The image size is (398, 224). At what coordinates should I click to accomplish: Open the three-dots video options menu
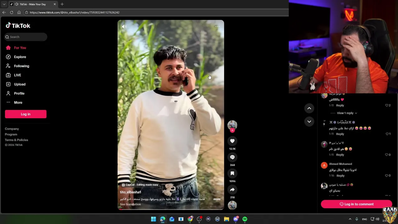pyautogui.click(x=217, y=26)
